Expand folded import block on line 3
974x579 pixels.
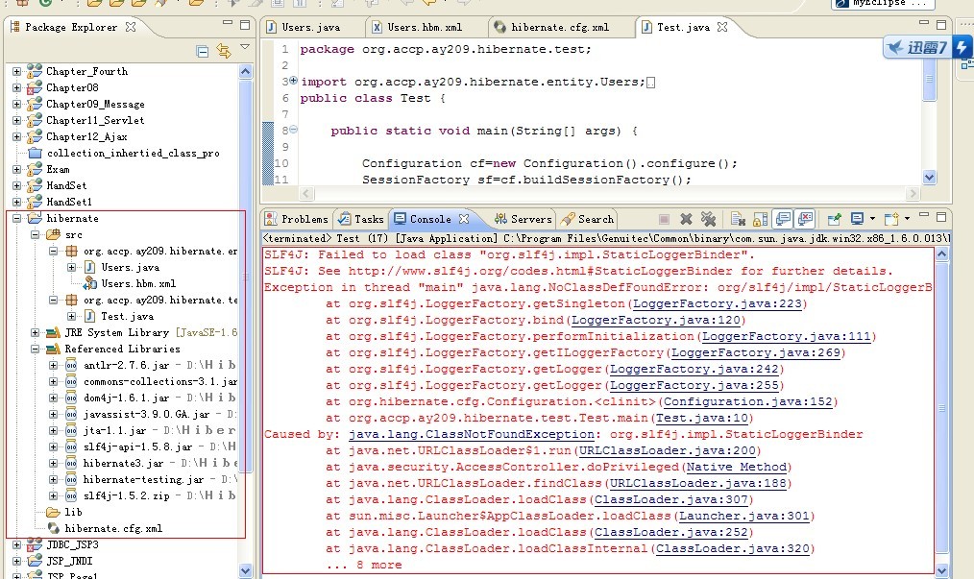[x=293, y=82]
